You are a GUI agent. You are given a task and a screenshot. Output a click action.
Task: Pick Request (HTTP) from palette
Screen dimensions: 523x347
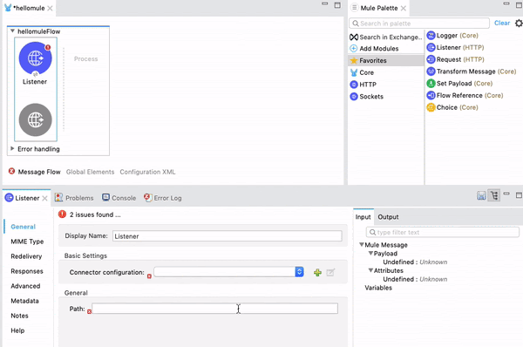455,59
